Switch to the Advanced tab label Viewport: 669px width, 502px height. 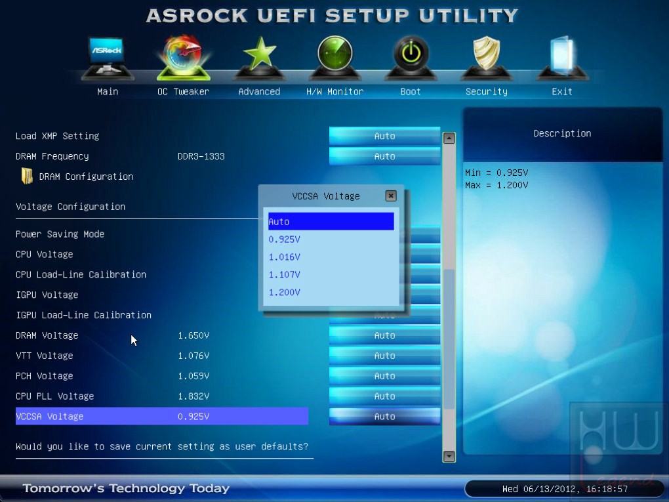[259, 91]
